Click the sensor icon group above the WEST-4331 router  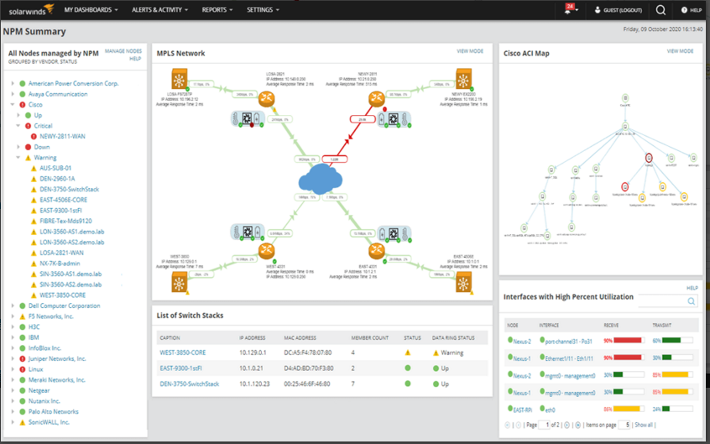[x=248, y=232]
